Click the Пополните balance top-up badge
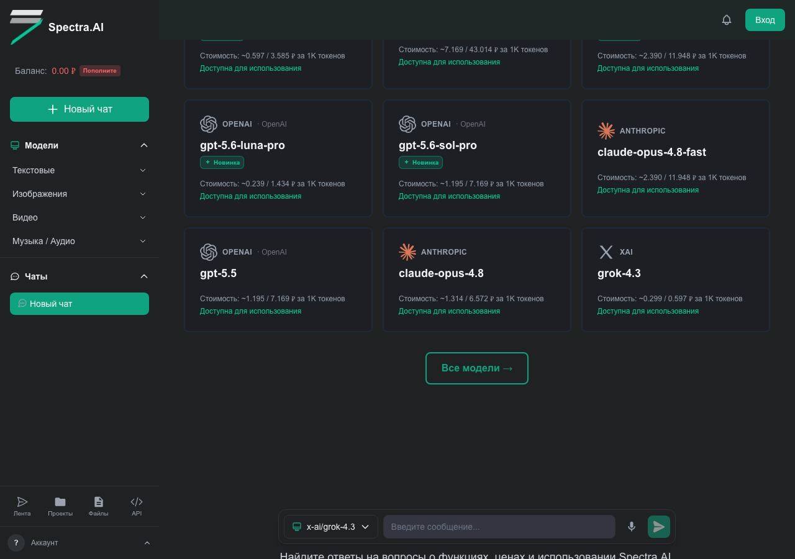The height and width of the screenshot is (559, 795). (x=100, y=71)
